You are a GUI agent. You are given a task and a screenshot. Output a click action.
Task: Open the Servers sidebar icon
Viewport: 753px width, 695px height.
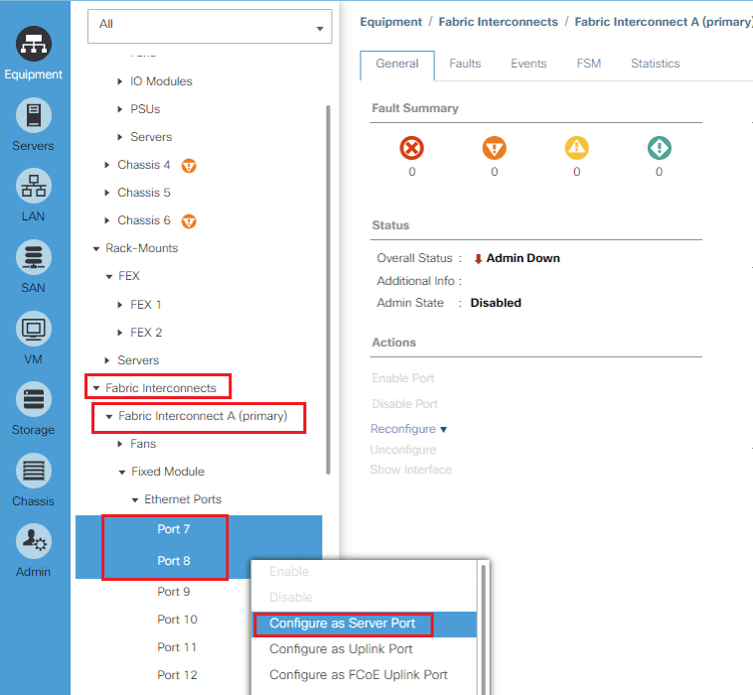coord(34,115)
